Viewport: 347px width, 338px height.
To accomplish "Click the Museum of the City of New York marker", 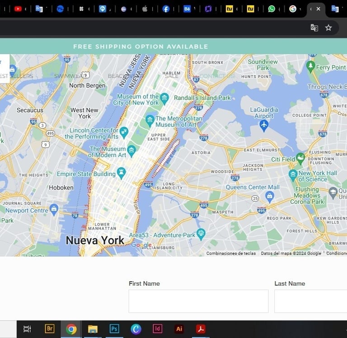I will point(164,98).
